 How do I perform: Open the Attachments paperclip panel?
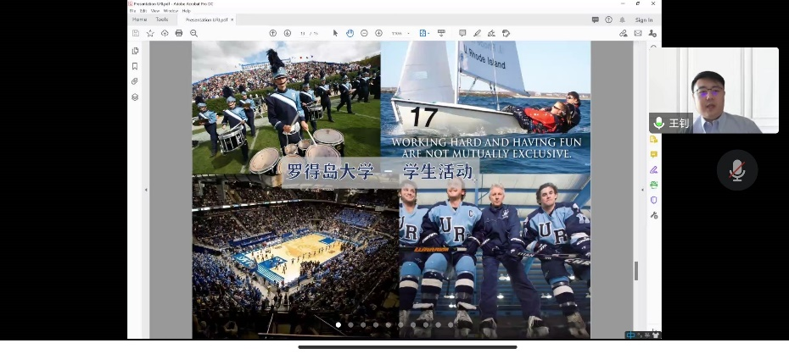tap(135, 81)
